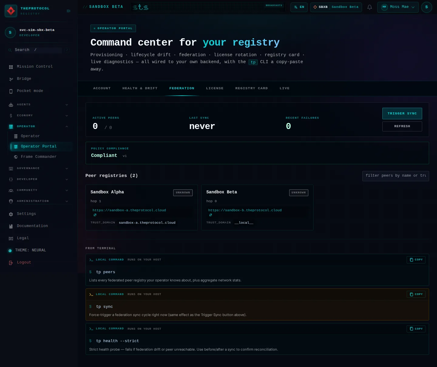
Task: Click the language translate icon beside EN
Action: 296,7
